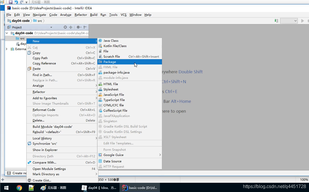Choose Kotlin File/Class option
The height and width of the screenshot is (192, 309).
[x=130, y=46]
